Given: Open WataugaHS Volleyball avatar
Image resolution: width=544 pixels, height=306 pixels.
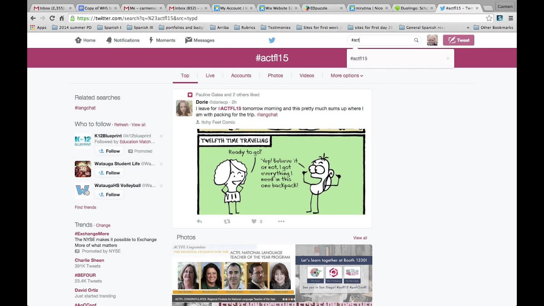Looking at the screenshot, I should [83, 190].
